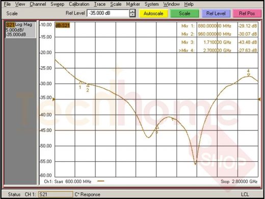Click the pink Ref Pos button
Image resolution: width=265 pixels, height=199 pixels.
pyautogui.click(x=247, y=13)
